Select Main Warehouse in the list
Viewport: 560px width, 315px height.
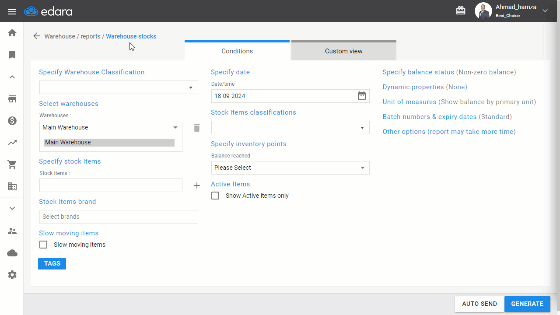pos(109,142)
